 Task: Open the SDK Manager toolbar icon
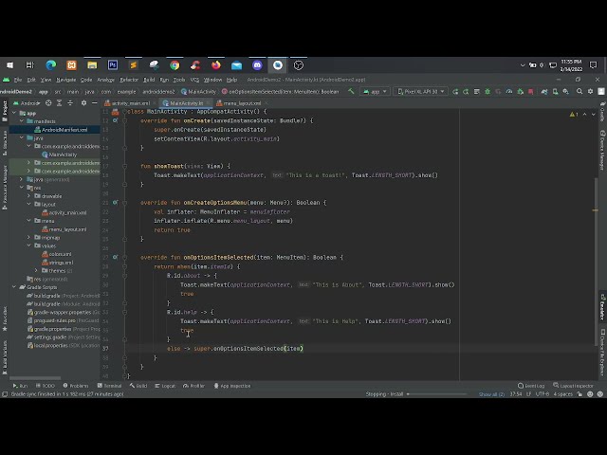point(565,92)
